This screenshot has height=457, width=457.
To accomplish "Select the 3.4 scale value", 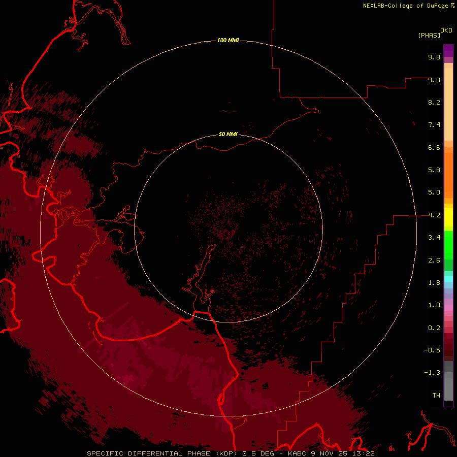I will pyautogui.click(x=434, y=238).
